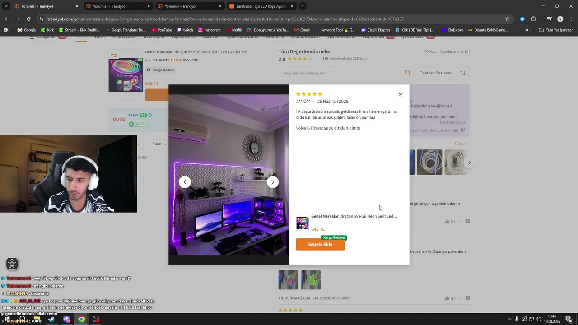Open the browser extensions menu
578x325 pixels.
pos(533,19)
